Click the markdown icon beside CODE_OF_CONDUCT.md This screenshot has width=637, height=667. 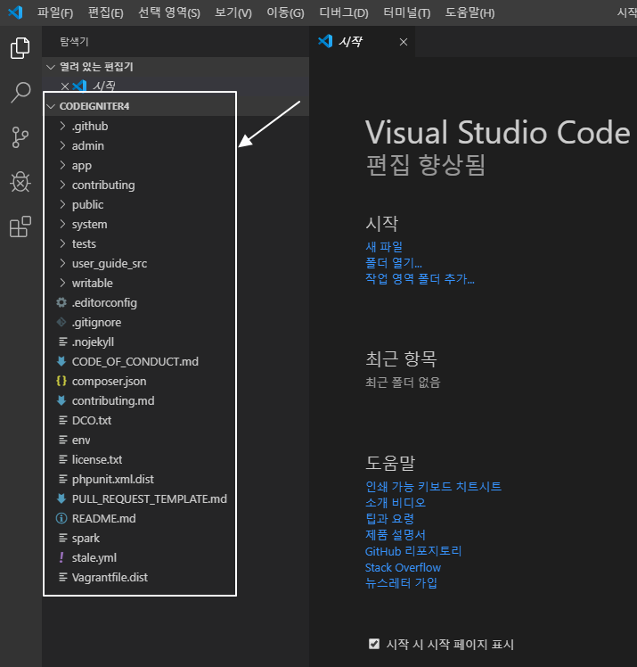pyautogui.click(x=61, y=361)
